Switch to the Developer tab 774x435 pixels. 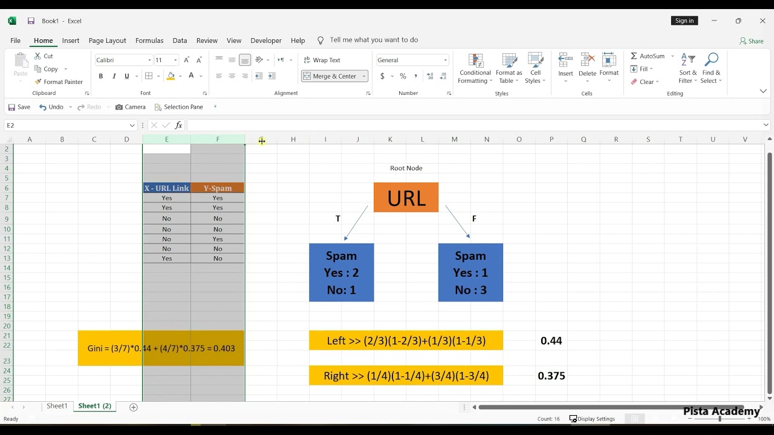(266, 40)
